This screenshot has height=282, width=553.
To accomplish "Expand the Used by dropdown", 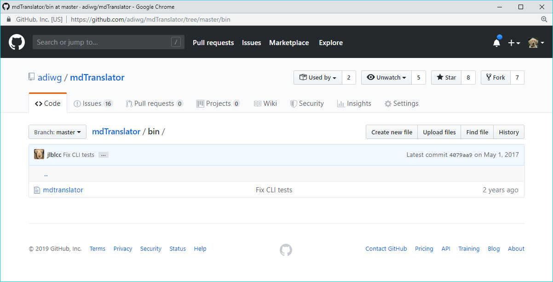I will point(318,78).
